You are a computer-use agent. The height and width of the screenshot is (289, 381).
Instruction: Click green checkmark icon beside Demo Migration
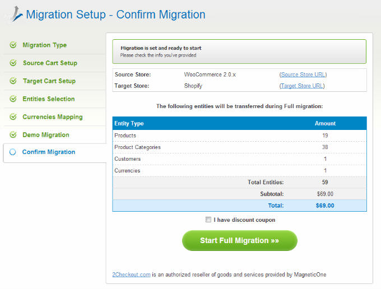(13, 134)
